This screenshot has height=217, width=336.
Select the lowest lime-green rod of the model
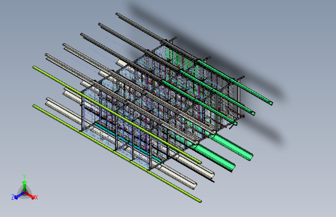coord(117,153)
